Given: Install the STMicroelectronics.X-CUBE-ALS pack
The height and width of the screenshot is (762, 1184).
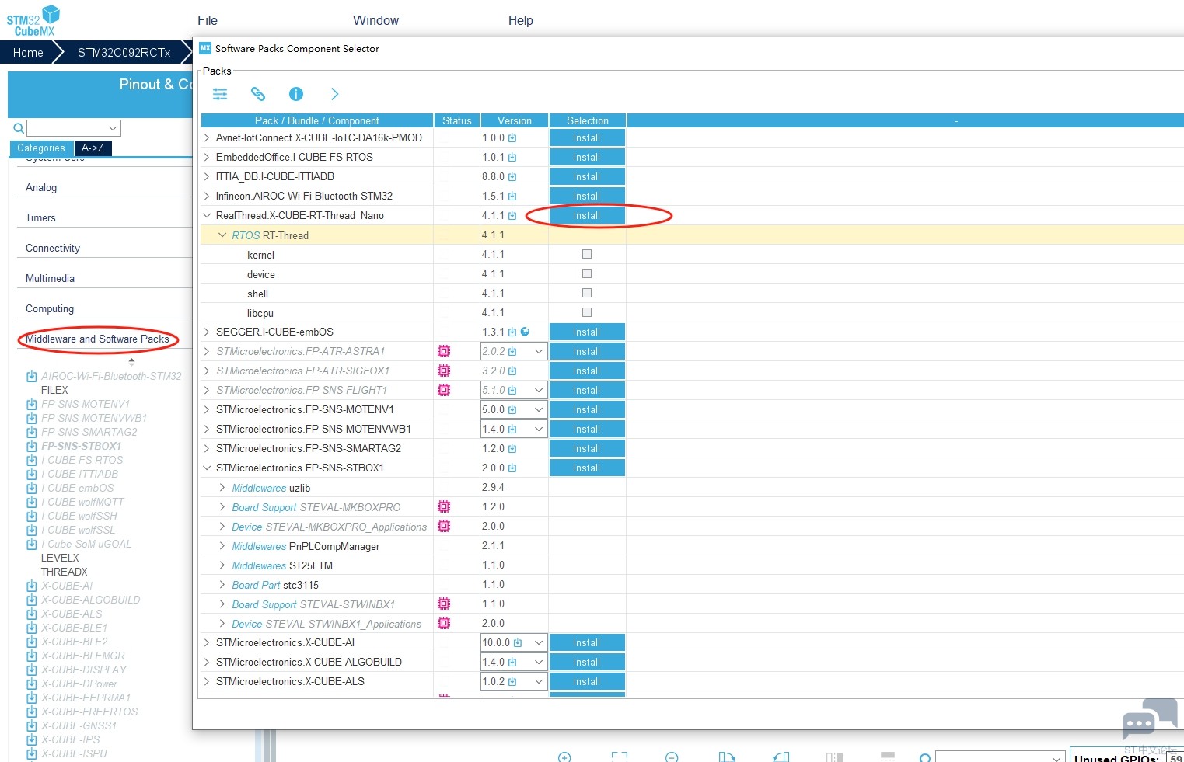Looking at the screenshot, I should coord(587,682).
